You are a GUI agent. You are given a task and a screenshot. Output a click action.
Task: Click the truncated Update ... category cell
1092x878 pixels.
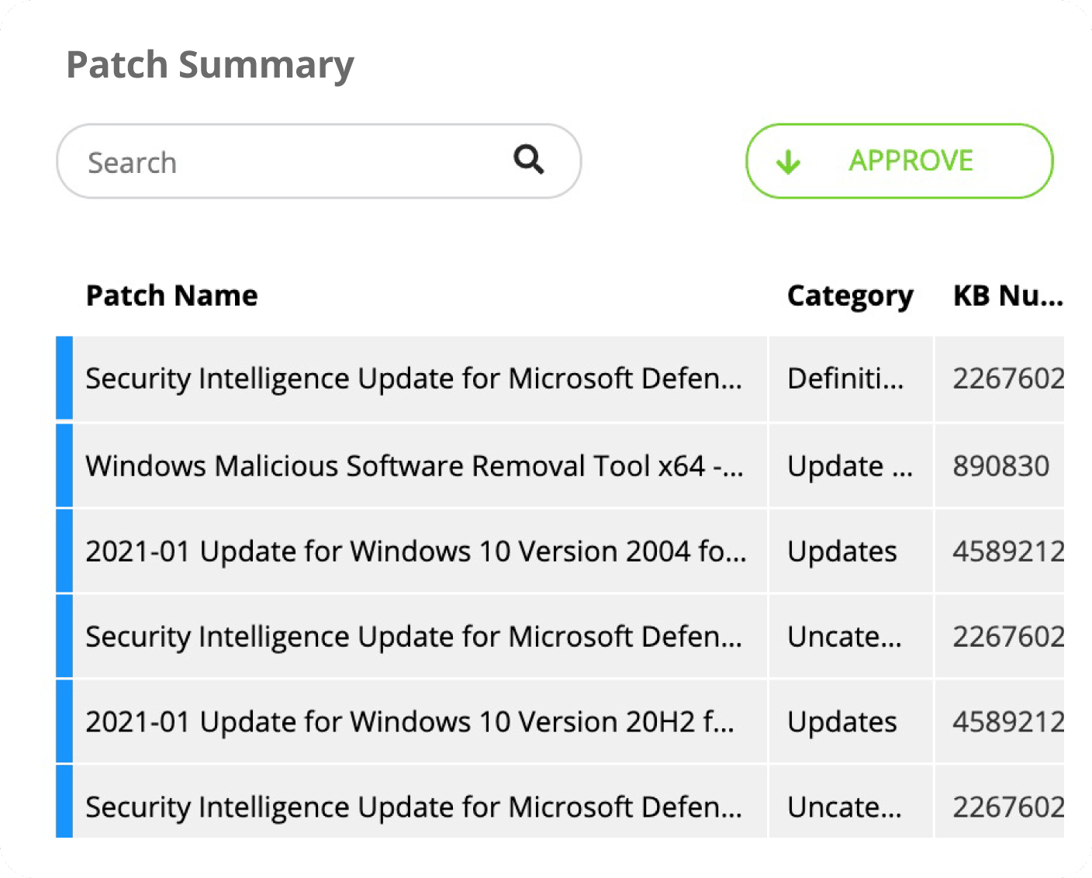tap(849, 466)
